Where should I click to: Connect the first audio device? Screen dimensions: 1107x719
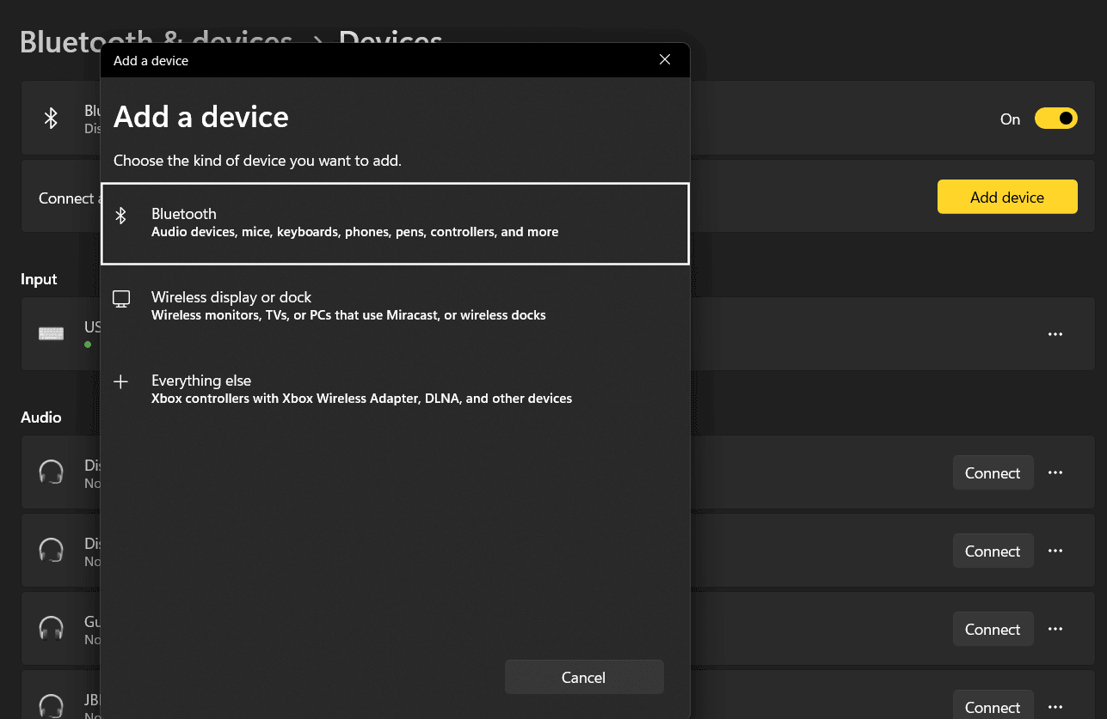[993, 472]
